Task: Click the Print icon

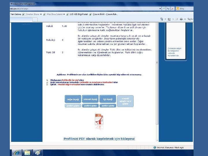Action: coord(181,19)
